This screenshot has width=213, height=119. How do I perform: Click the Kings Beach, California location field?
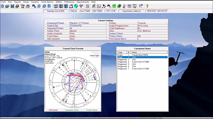pos(131,11)
